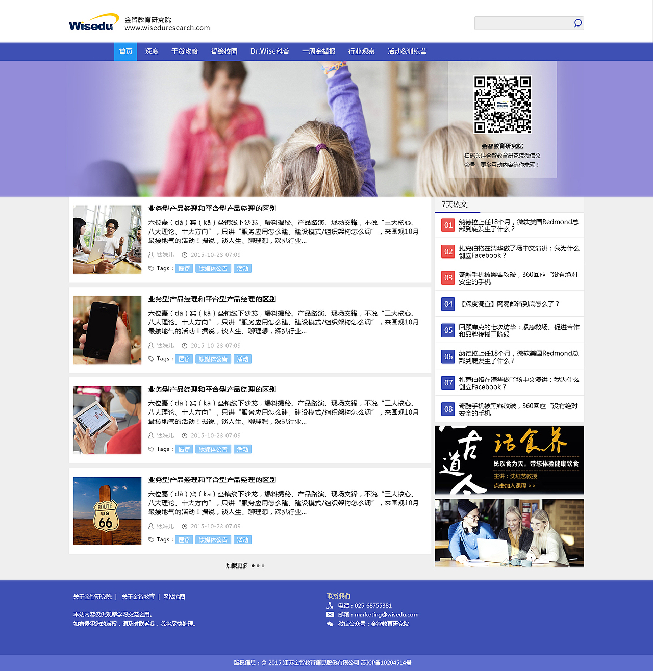Click 钛媒体公告 tag in first article

click(213, 268)
